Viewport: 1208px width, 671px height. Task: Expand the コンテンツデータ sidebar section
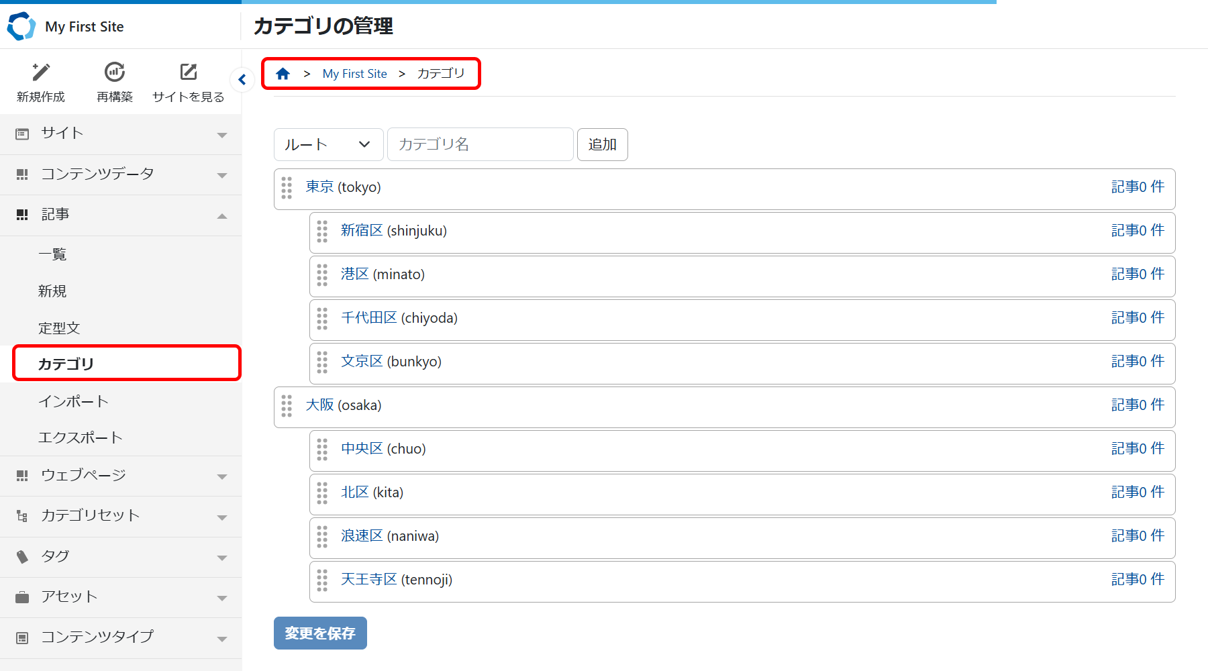coord(121,174)
